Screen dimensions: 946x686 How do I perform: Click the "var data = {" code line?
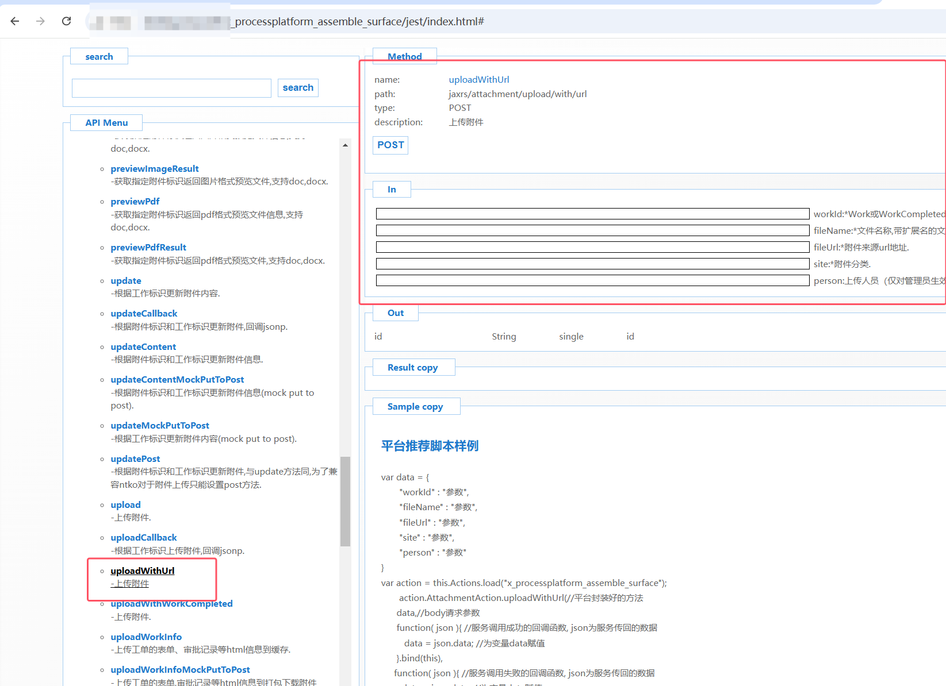click(x=405, y=477)
